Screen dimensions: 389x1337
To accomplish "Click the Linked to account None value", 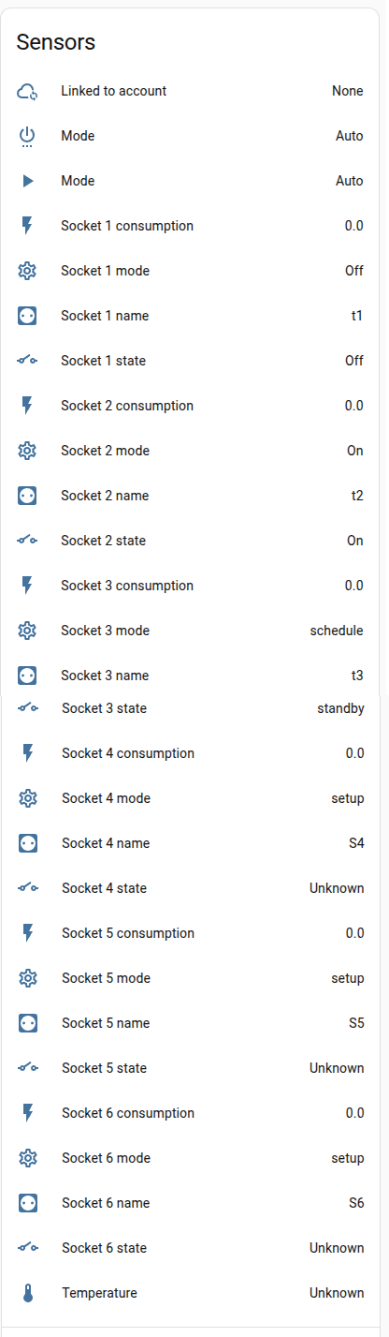I will (348, 91).
